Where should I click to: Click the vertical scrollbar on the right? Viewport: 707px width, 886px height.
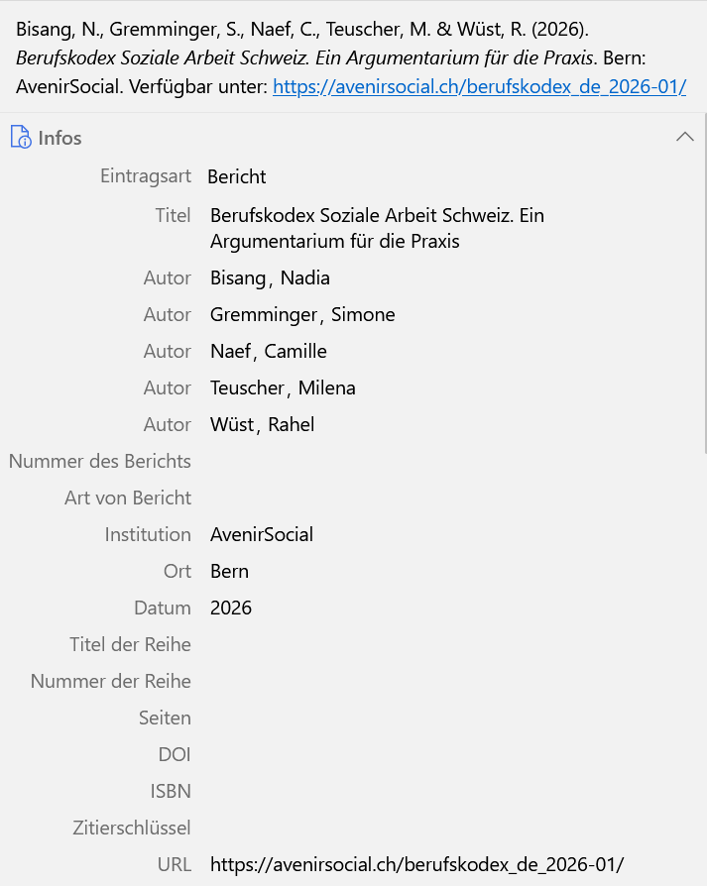(704, 283)
